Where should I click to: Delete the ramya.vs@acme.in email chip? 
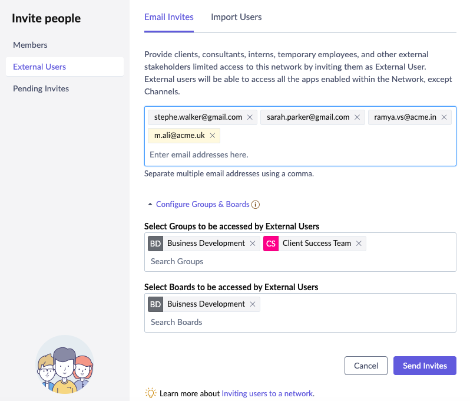tap(444, 117)
